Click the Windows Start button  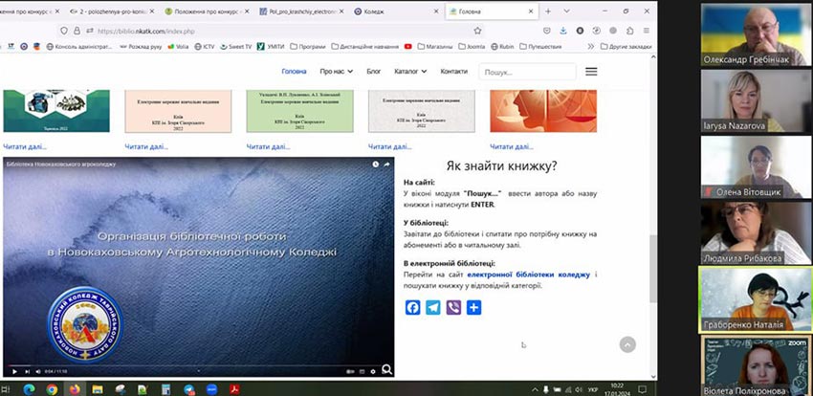click(9, 389)
